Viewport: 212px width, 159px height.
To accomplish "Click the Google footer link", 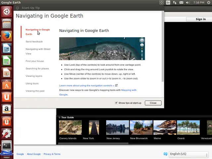I will 20,154.
